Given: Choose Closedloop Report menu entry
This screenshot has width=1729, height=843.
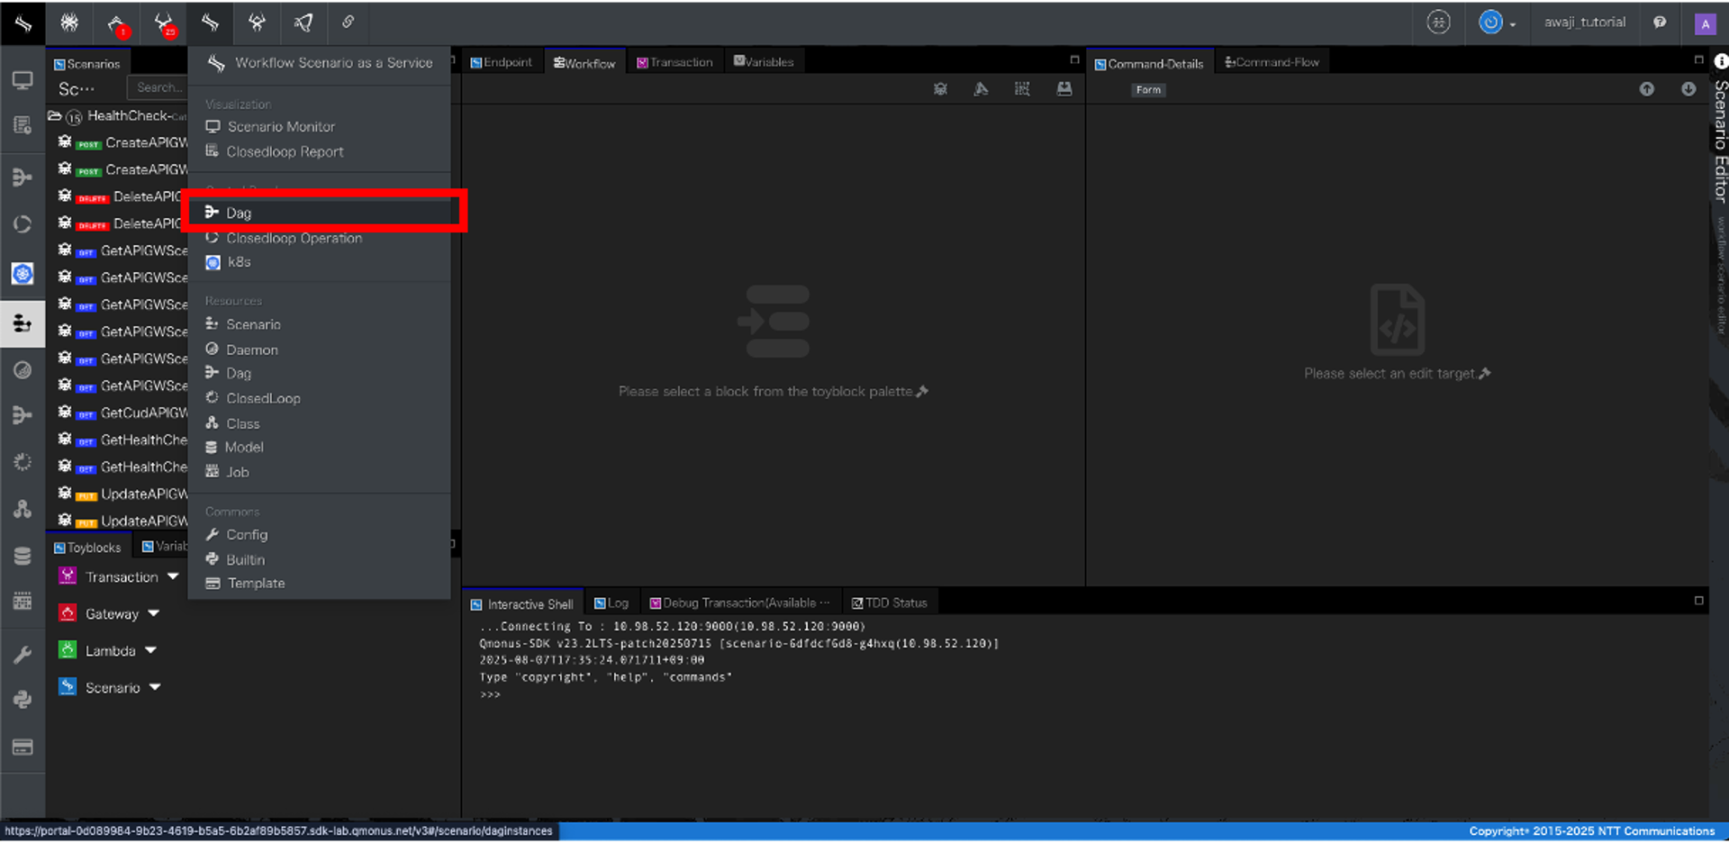Looking at the screenshot, I should pos(285,152).
